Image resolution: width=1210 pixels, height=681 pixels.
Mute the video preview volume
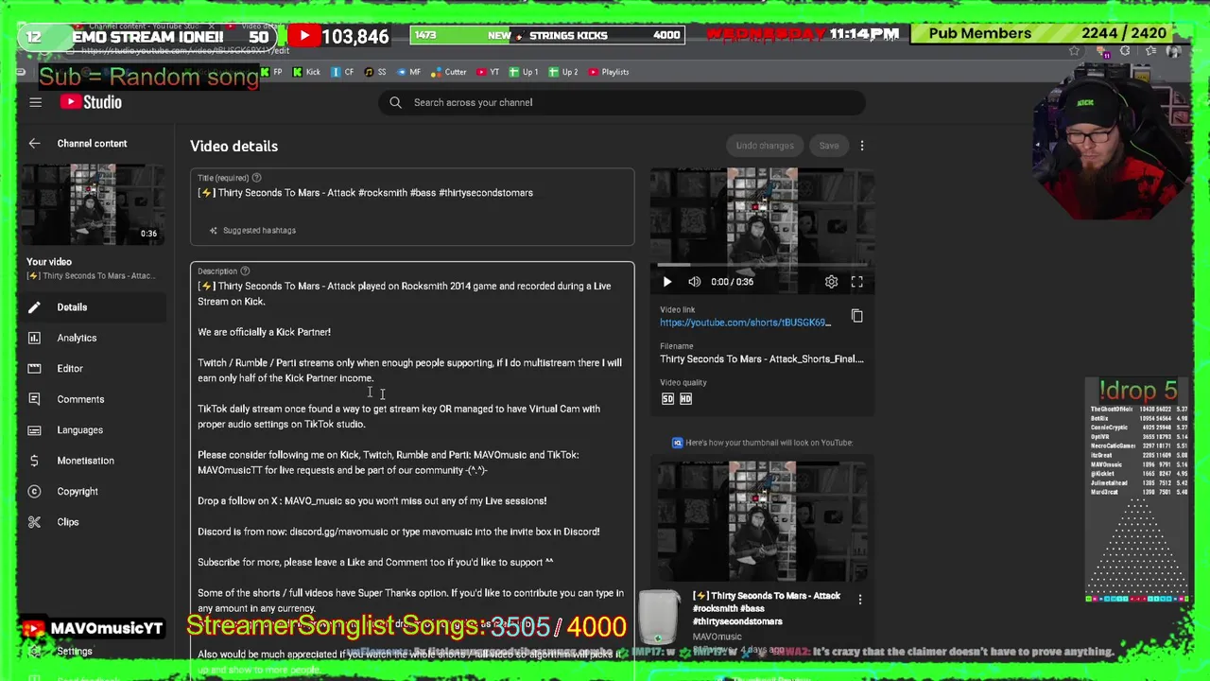click(695, 282)
